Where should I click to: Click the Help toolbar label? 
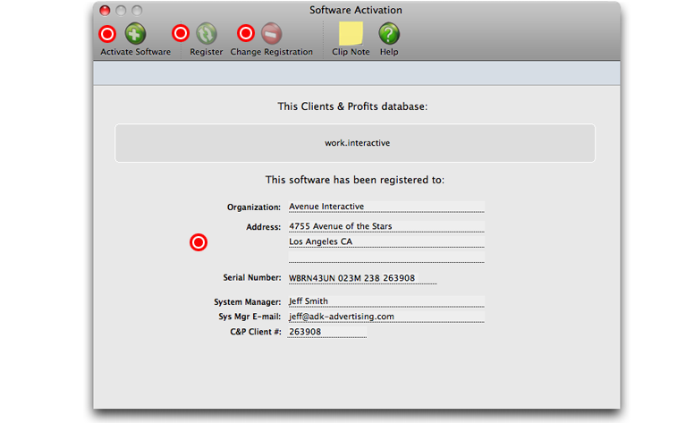pyautogui.click(x=389, y=52)
